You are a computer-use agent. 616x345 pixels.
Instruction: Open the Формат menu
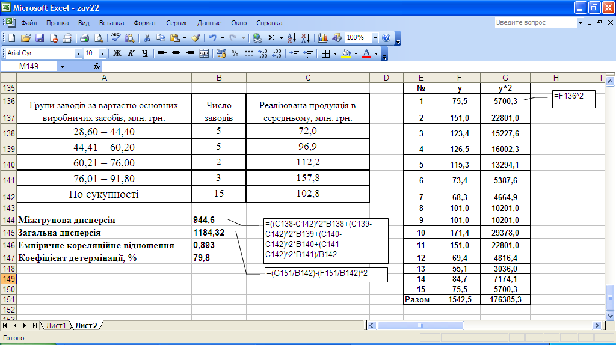pyautogui.click(x=145, y=23)
